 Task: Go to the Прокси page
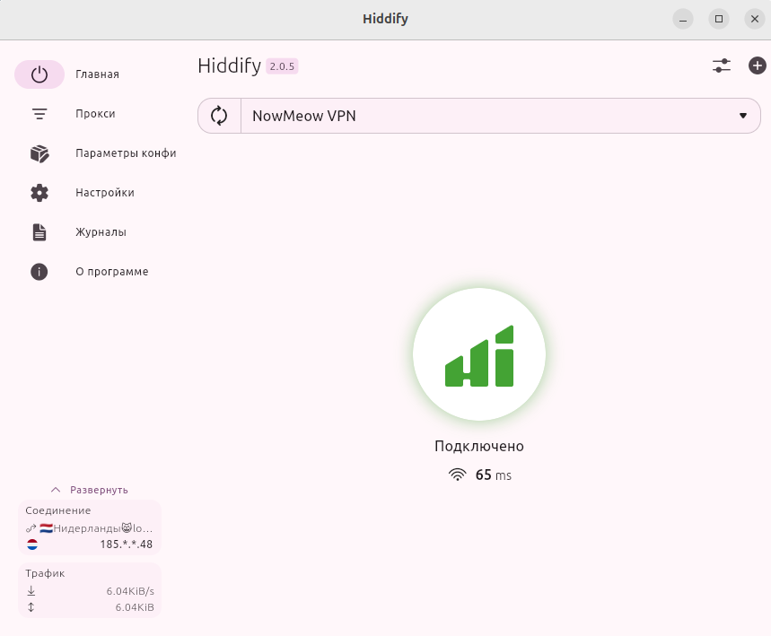coord(95,114)
